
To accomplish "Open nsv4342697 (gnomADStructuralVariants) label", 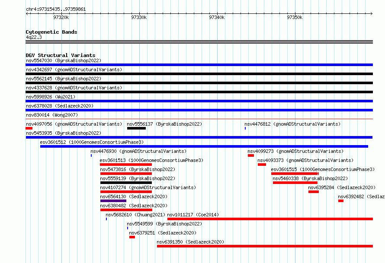I will click(x=74, y=70).
